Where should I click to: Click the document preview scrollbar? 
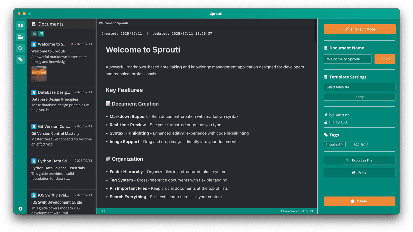[316, 30]
